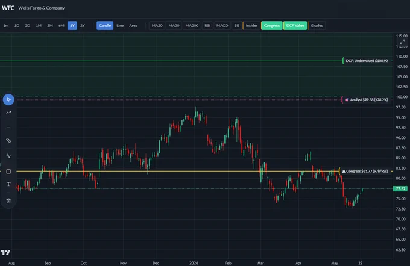Toggle the MA200 indicator
Viewport: 410px width, 266px height.
(192, 26)
